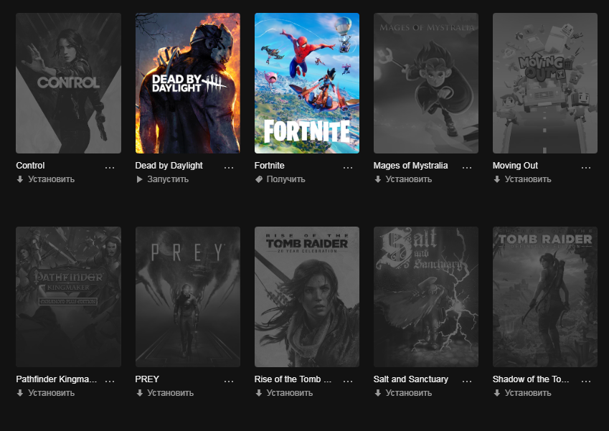Open the Salt and Sanctuary cover
609x431 pixels.
click(426, 297)
